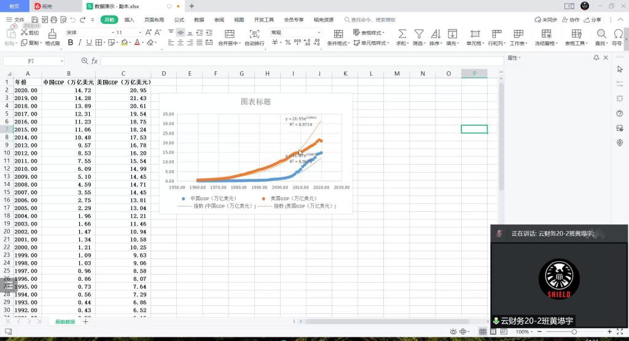Expand the Name Box P7 dropdown
The height and width of the screenshot is (341, 629).
(62, 61)
